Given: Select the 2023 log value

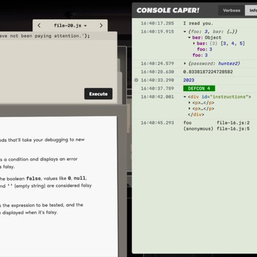Looking at the screenshot, I should 188,80.
